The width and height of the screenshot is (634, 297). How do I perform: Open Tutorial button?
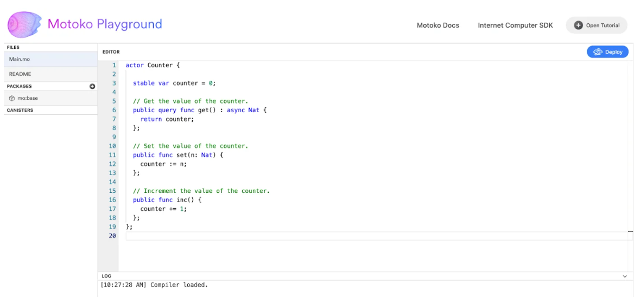click(597, 25)
